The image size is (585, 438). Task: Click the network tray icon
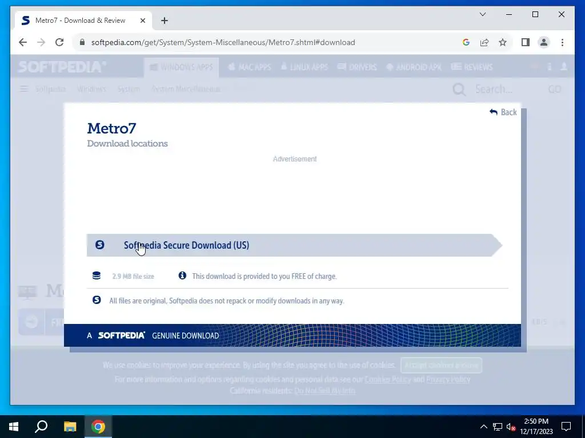[498, 427]
